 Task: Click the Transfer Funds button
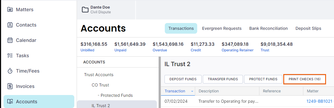click(223, 79)
